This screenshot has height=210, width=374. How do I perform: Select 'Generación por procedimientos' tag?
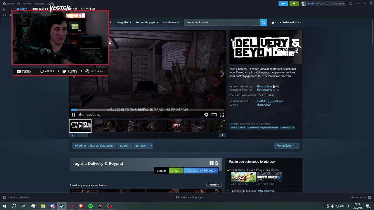(263, 128)
